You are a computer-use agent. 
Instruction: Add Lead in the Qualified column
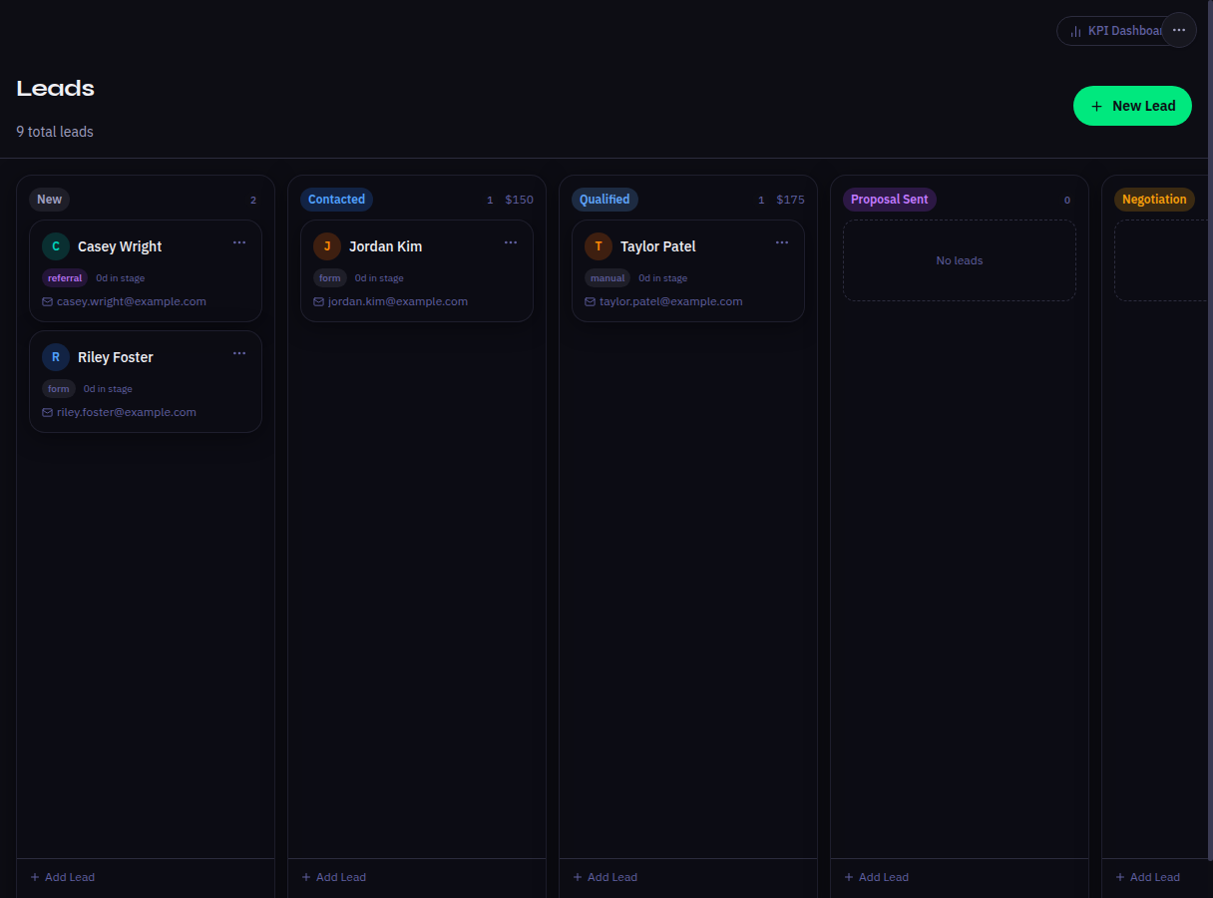click(x=605, y=877)
